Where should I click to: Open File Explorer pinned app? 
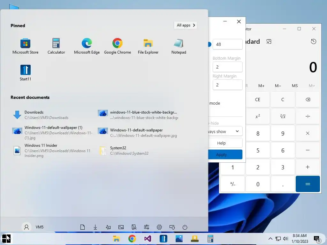pos(148,46)
